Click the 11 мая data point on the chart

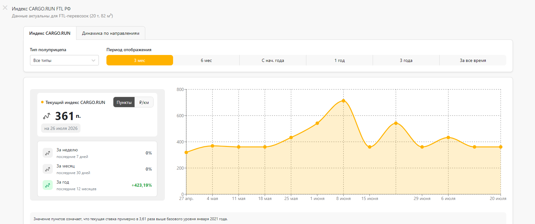click(239, 147)
